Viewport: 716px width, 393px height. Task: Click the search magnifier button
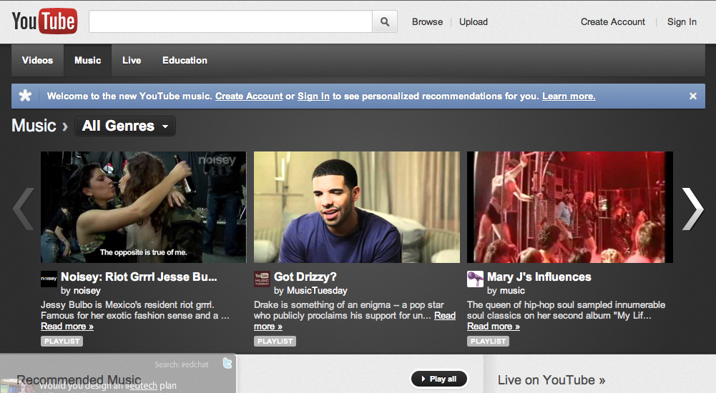pos(385,22)
